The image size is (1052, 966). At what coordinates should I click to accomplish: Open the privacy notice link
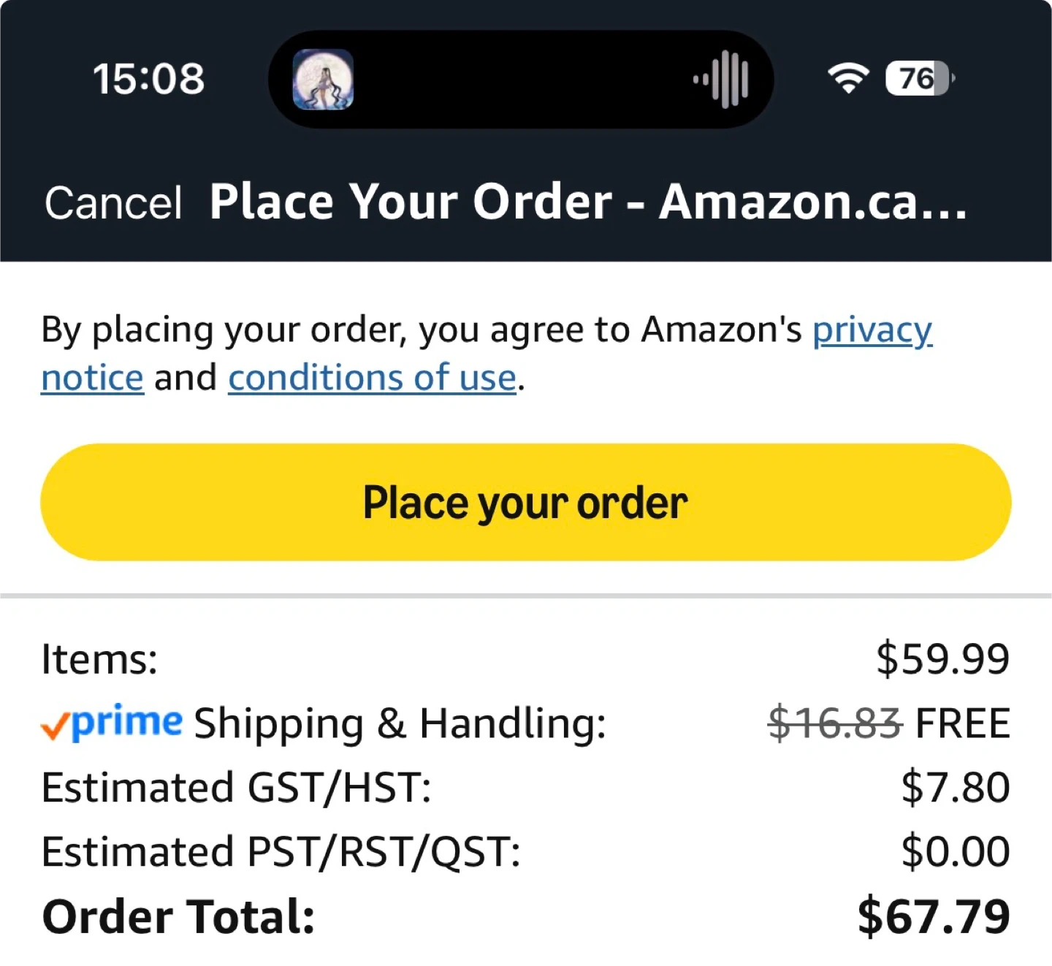(x=872, y=330)
